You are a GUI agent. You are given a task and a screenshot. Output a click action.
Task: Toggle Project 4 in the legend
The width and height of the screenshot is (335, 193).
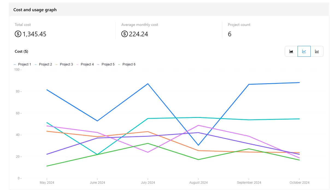tap(85, 64)
